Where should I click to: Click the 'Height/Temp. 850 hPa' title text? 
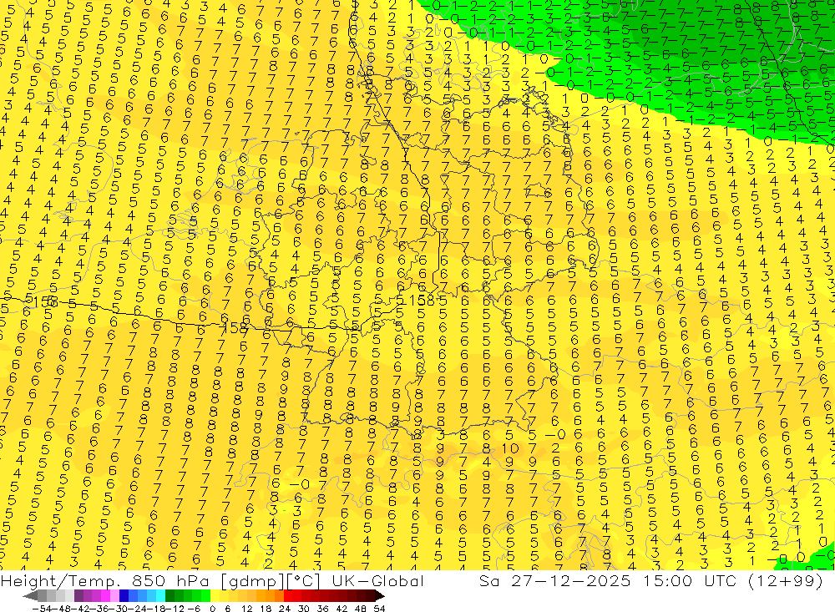[105, 580]
